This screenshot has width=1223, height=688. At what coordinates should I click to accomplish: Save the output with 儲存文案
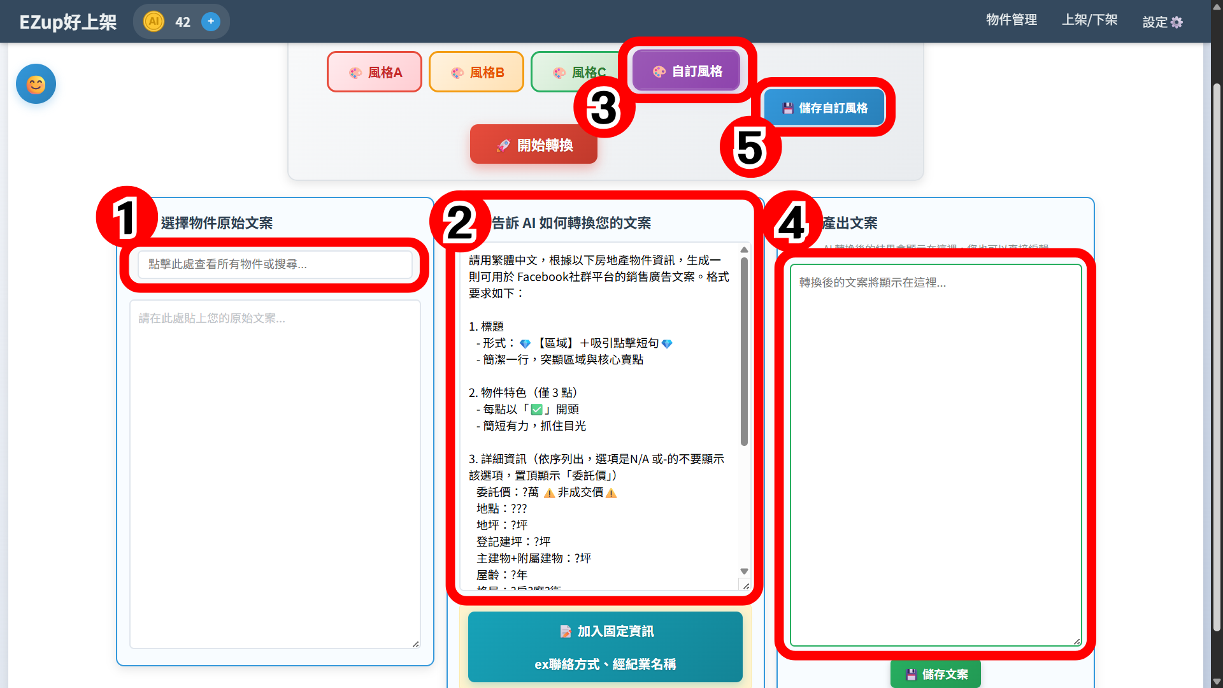tap(936, 674)
